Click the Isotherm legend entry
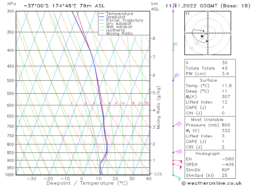Viewport: 254px width, 186px height. tap(112, 30)
